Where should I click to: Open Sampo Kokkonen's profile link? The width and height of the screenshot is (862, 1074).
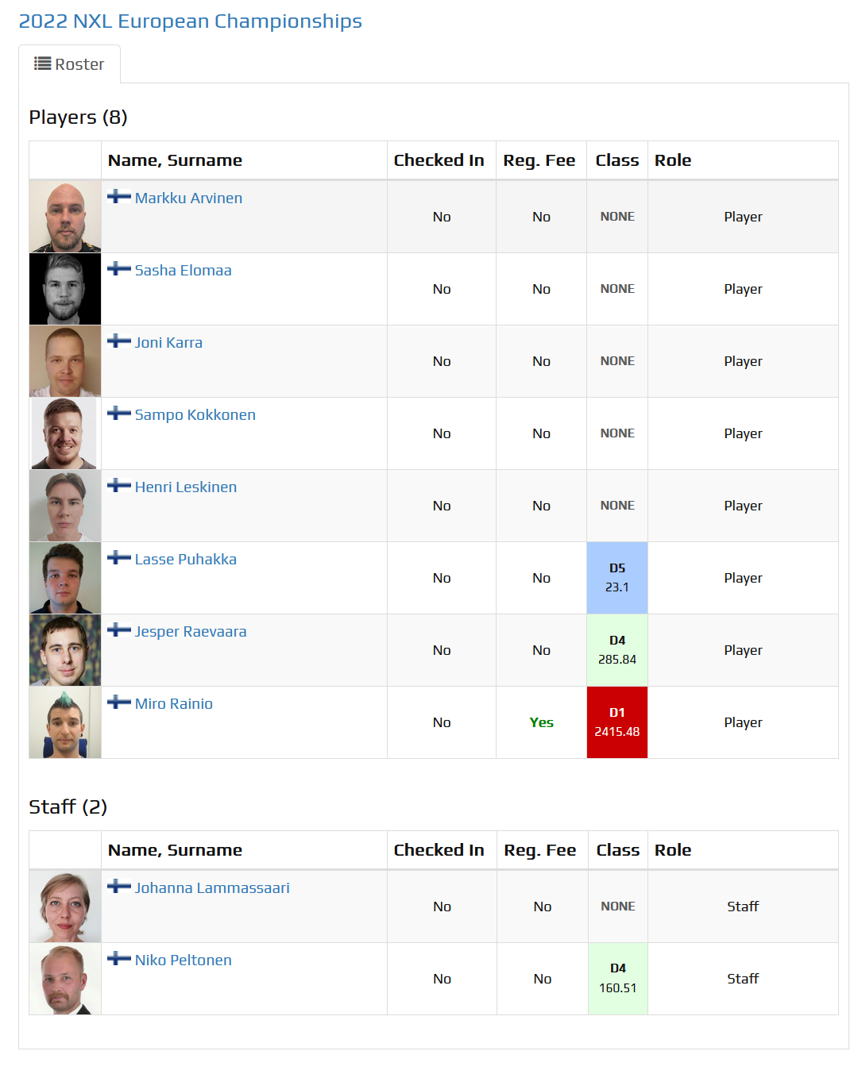pos(195,414)
